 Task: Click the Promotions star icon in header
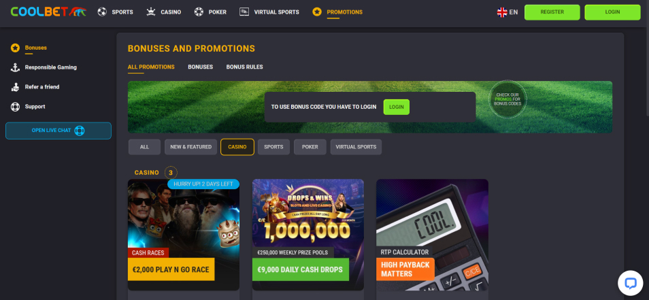(317, 12)
